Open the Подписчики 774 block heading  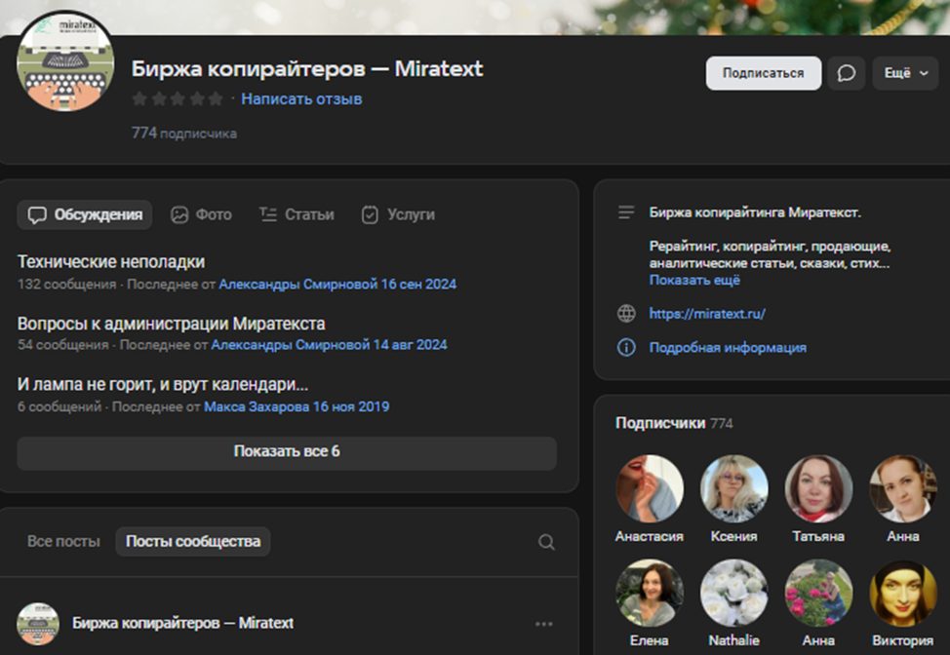674,423
